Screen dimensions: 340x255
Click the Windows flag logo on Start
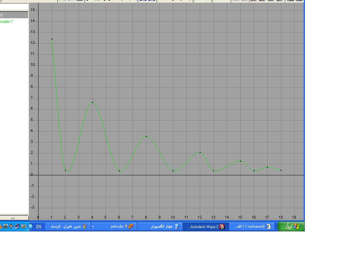point(297,226)
